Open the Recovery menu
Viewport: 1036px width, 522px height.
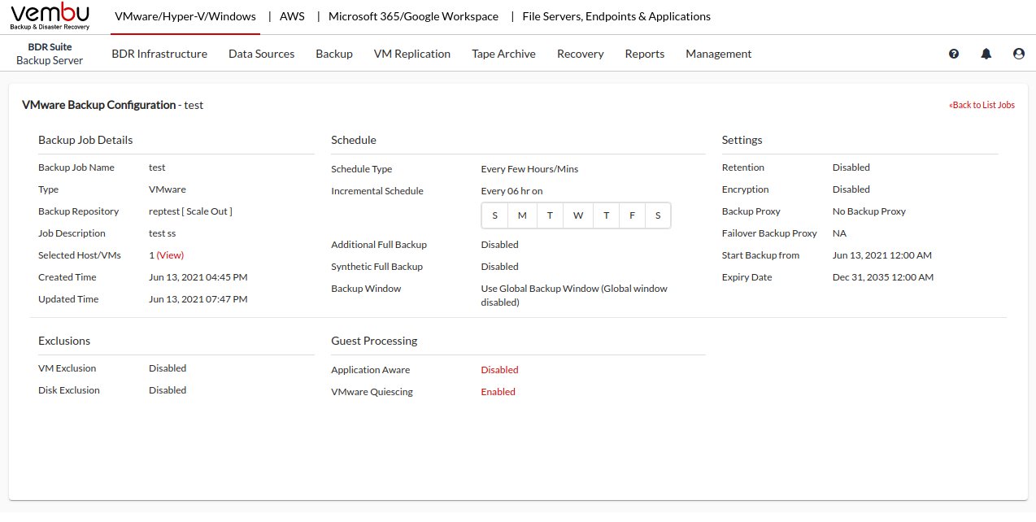580,54
